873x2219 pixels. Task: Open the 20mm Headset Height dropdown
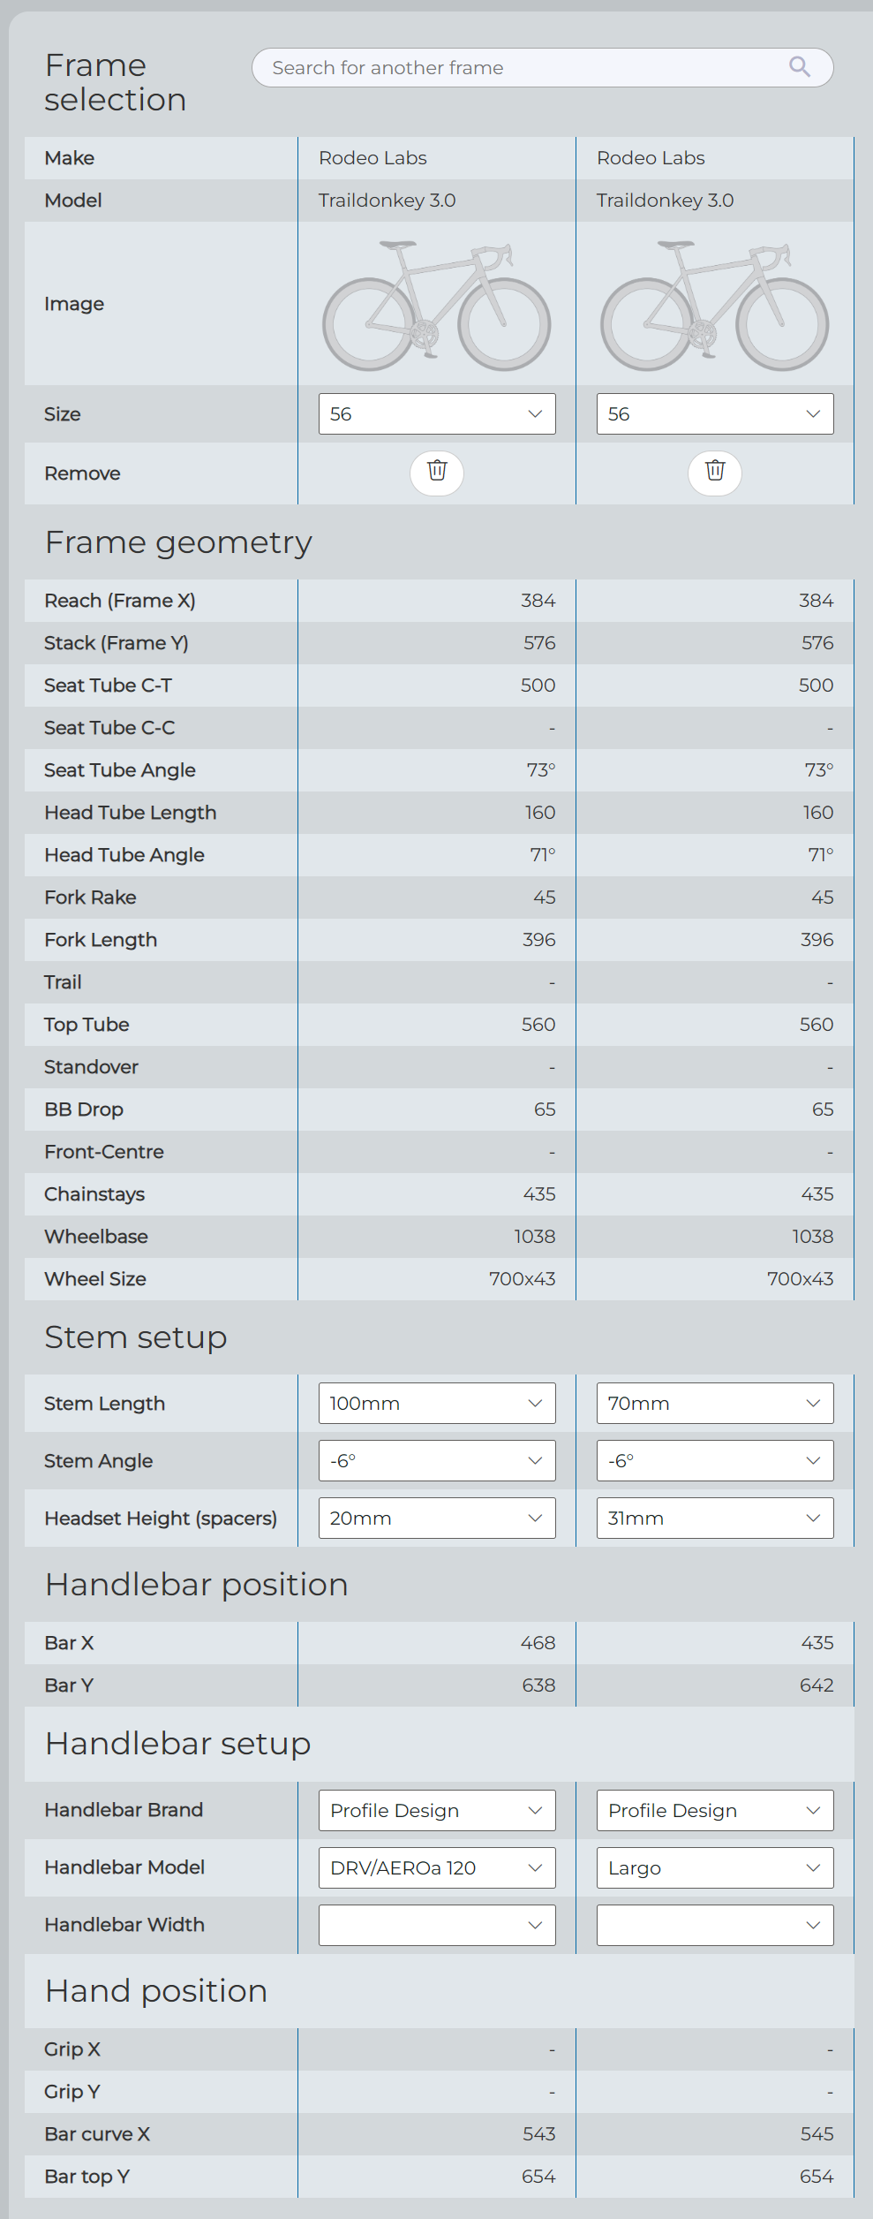437,1518
